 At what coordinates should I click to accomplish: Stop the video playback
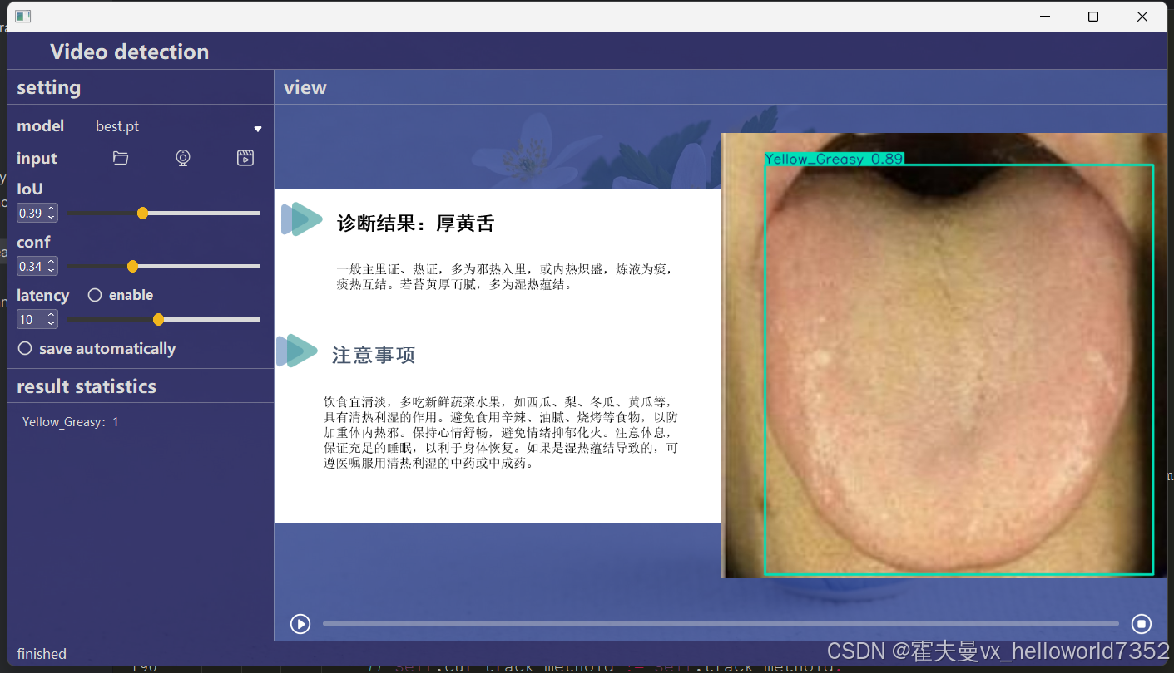pos(1141,623)
